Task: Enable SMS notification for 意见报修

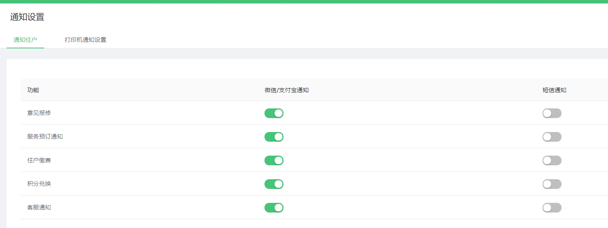Action: pos(552,113)
